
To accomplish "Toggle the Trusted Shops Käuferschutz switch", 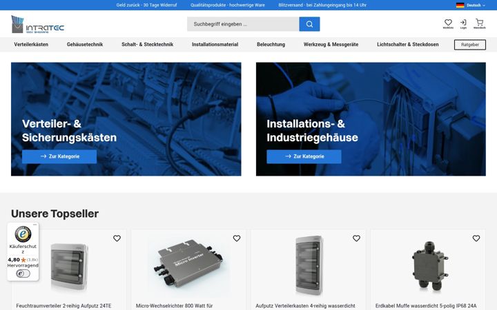I will coord(23,273).
